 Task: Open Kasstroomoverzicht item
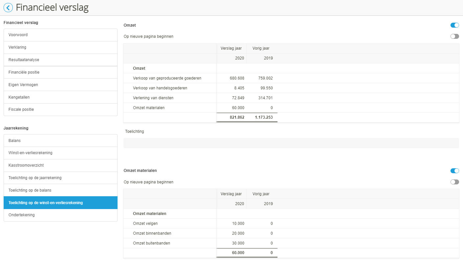pos(60,165)
